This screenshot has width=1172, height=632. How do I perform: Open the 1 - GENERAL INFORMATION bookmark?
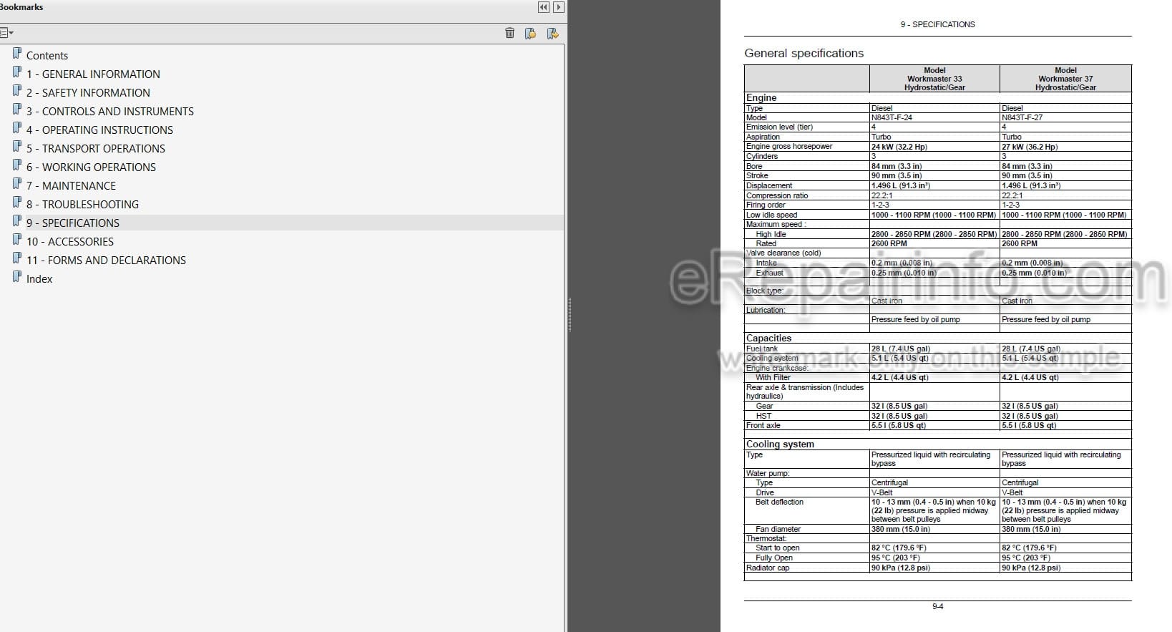pos(93,74)
